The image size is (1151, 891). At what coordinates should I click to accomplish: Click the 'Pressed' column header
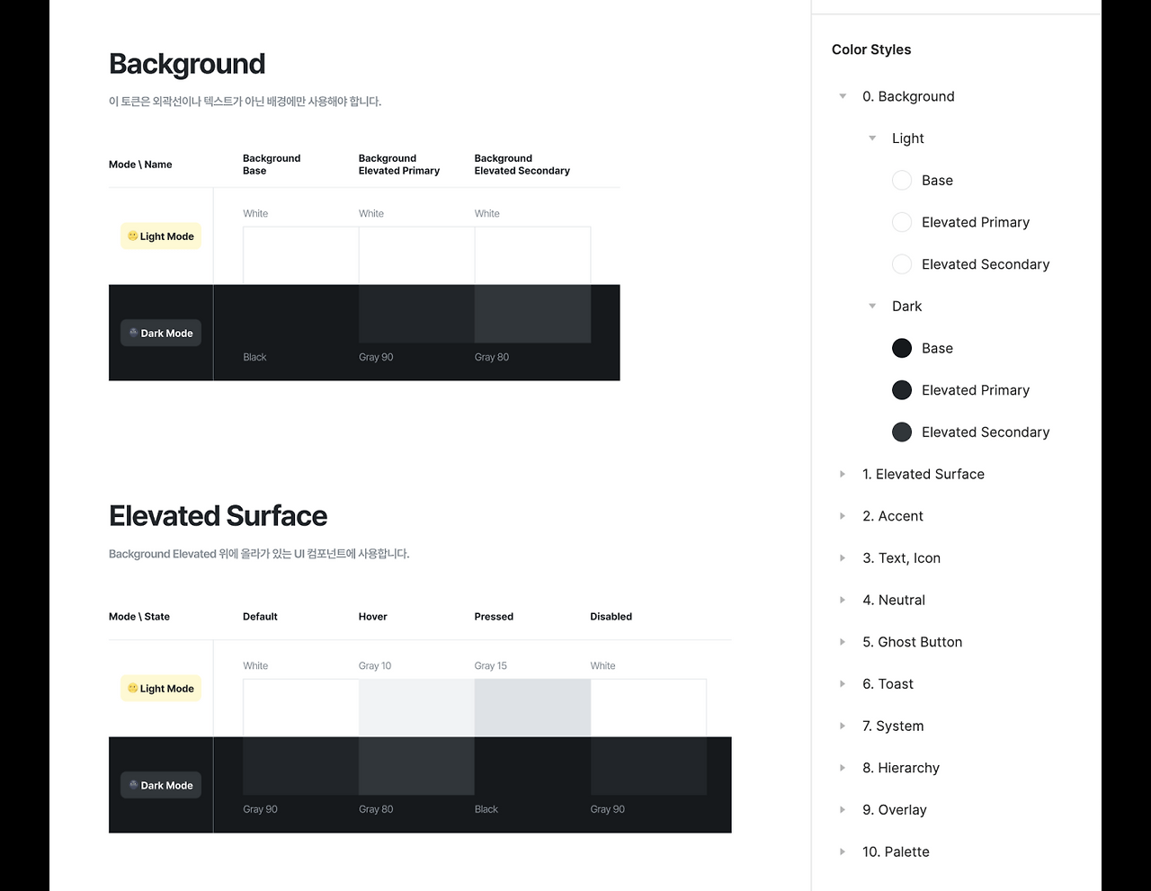point(494,617)
